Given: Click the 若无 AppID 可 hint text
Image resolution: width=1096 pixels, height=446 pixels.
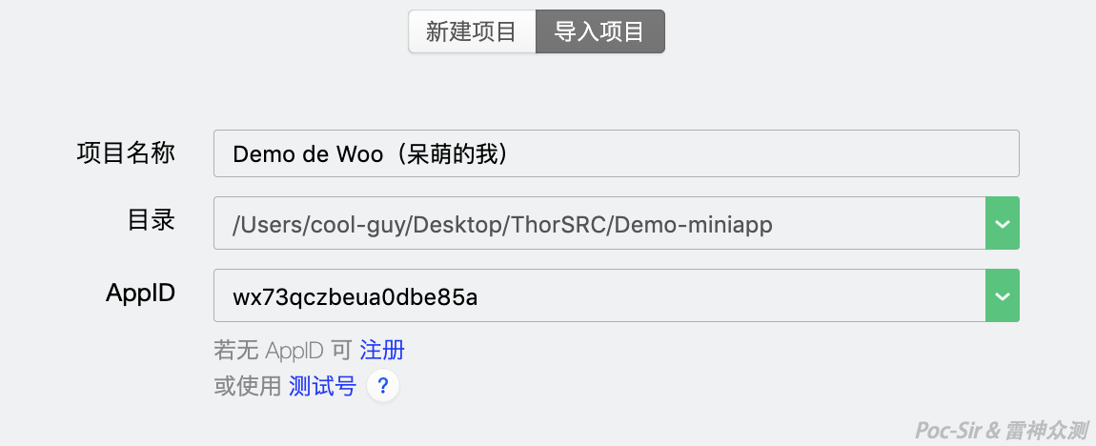Looking at the screenshot, I should (x=283, y=350).
